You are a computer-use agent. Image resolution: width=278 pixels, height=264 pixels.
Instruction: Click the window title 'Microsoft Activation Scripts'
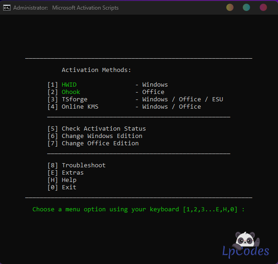pos(85,8)
